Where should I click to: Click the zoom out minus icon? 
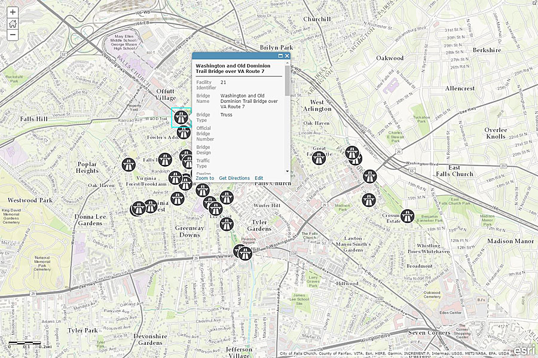[x=12, y=35]
